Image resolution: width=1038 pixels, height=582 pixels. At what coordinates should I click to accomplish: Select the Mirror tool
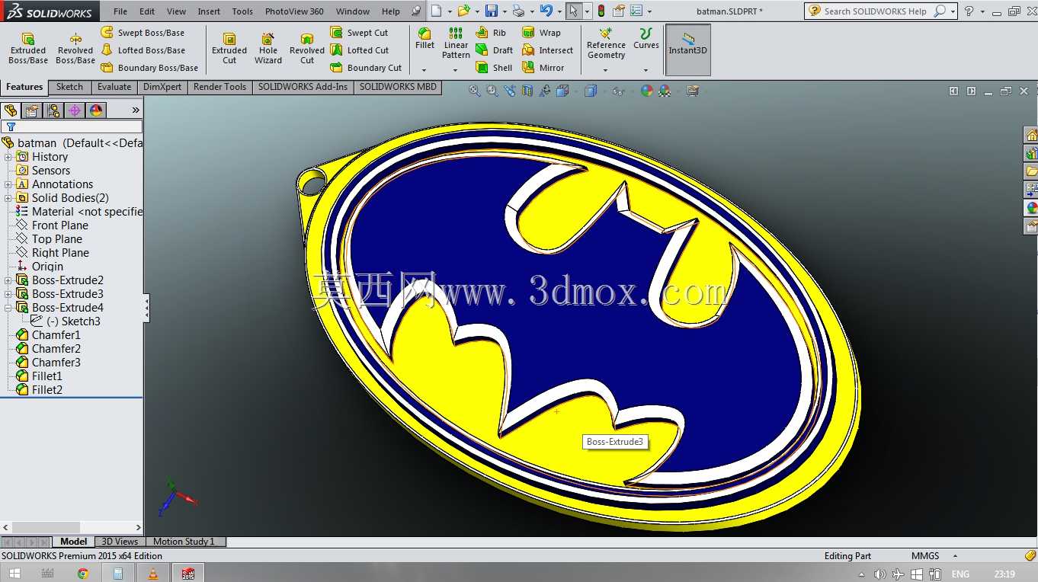(543, 68)
